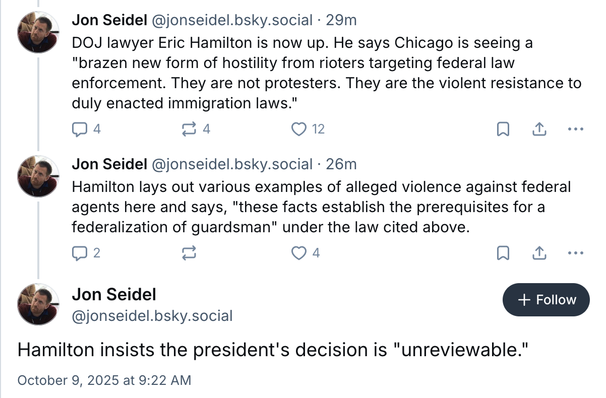The height and width of the screenshot is (398, 606).
Task: Open Jon Seidel's avatar on 26m post
Action: [38, 176]
